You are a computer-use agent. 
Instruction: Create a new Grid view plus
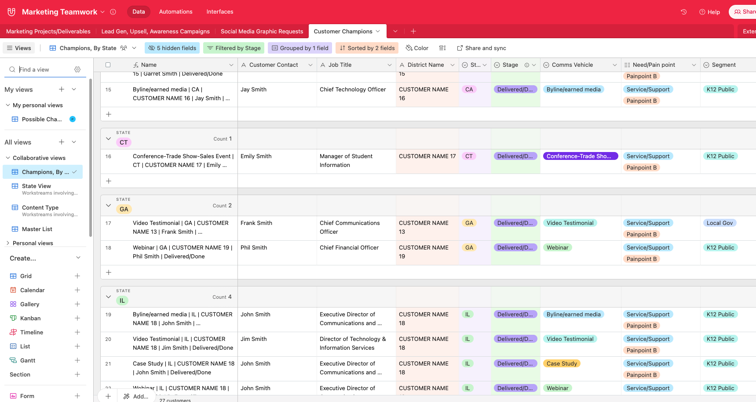tap(77, 276)
